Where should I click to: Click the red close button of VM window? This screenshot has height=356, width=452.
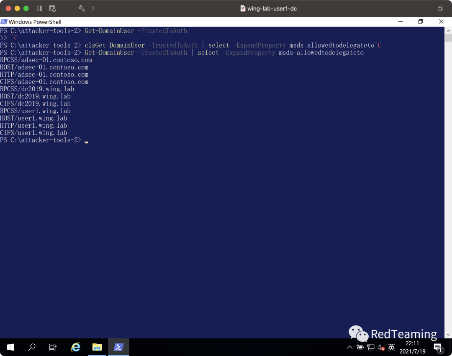[x=8, y=8]
